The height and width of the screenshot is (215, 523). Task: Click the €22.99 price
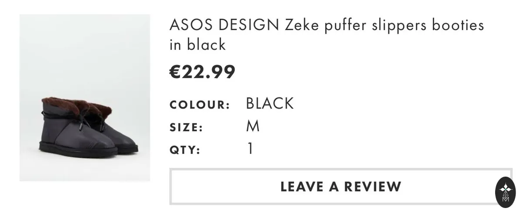pos(203,72)
